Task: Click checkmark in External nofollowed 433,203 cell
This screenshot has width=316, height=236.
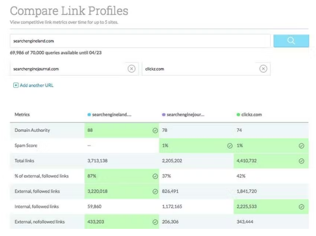Action: [155, 222]
